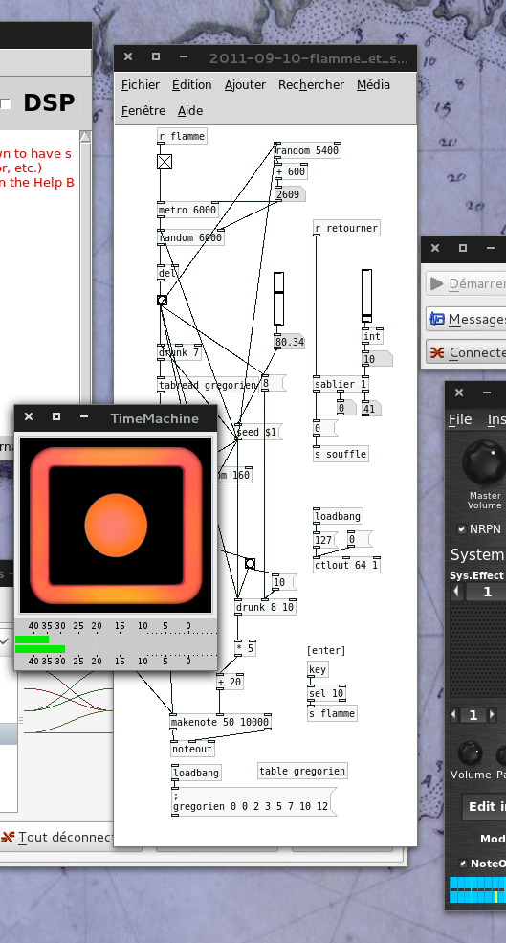Image resolution: width=506 pixels, height=943 pixels.
Task: Turn the Volume knob in synth window
Action: (470, 752)
